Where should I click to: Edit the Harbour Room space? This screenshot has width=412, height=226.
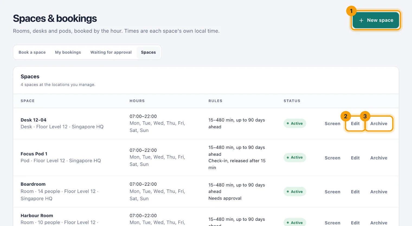click(355, 223)
